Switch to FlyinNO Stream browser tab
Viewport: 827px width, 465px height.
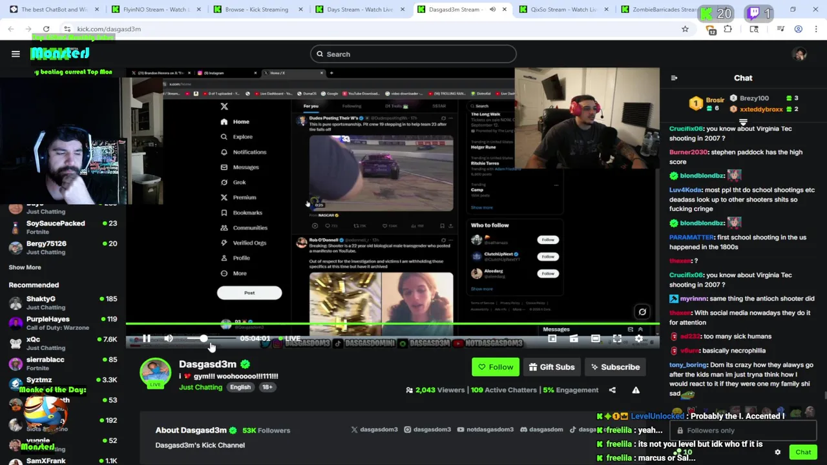155,10
